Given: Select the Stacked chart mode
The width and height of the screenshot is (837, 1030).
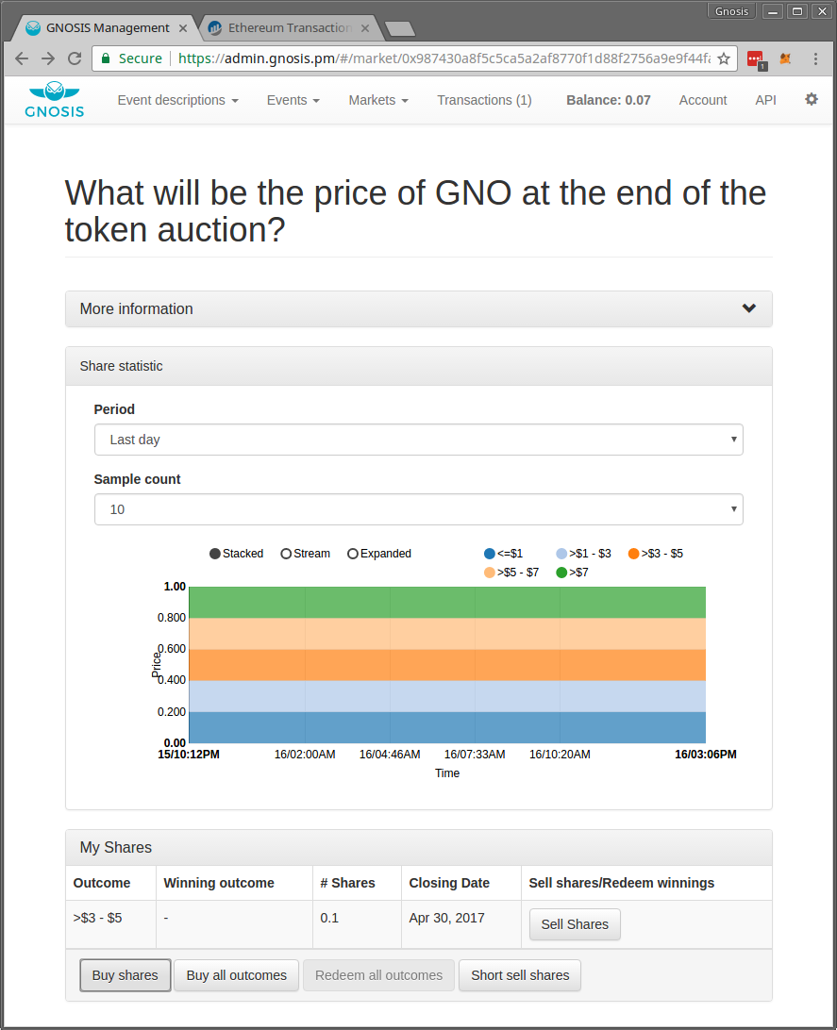Looking at the screenshot, I should 215,554.
